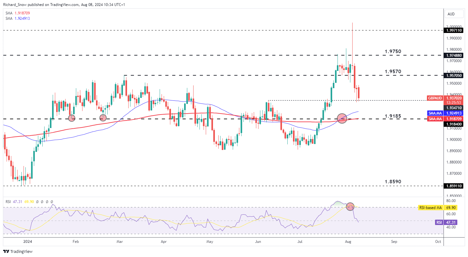
Task: Click the purple RSI axis tag
Action: coord(439,222)
